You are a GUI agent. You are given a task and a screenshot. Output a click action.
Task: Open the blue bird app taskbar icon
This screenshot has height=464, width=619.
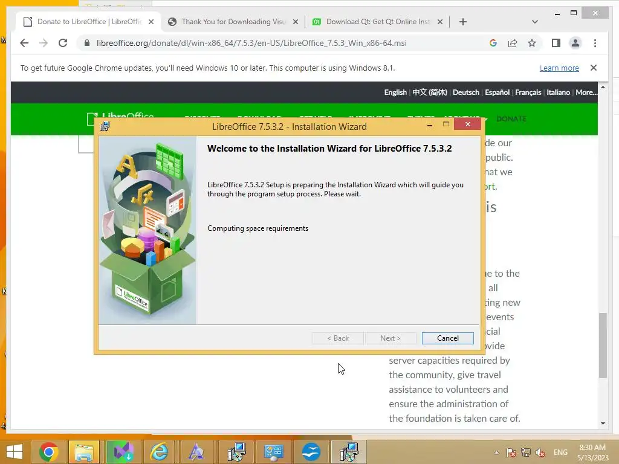click(311, 452)
